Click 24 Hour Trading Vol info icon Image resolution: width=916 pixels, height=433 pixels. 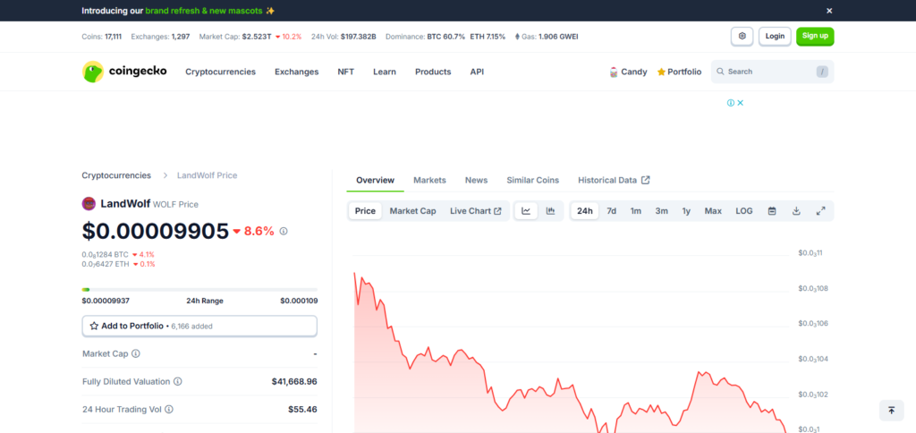[169, 410]
